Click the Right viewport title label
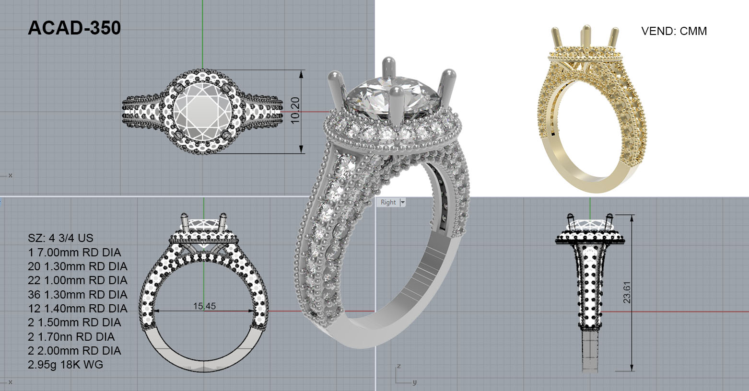This screenshot has height=391, width=749. tap(388, 202)
